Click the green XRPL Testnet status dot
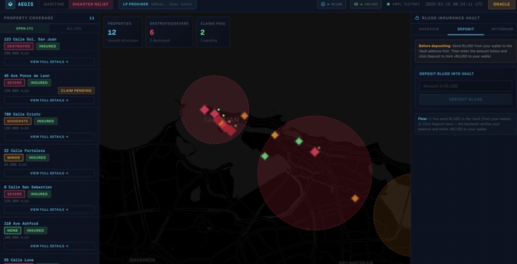This screenshot has width=517, height=264. (388, 4)
